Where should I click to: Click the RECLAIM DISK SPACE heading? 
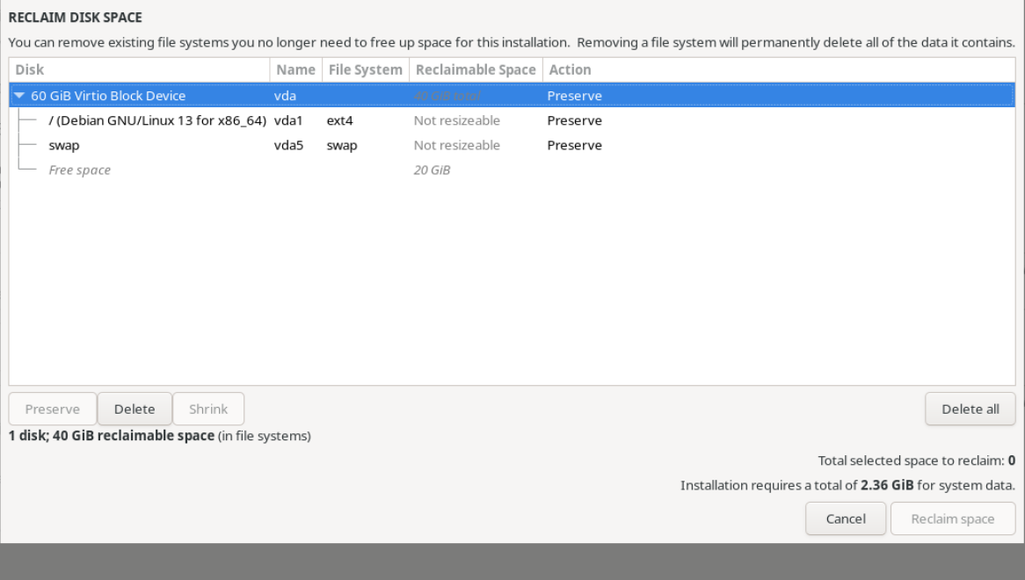coord(76,18)
